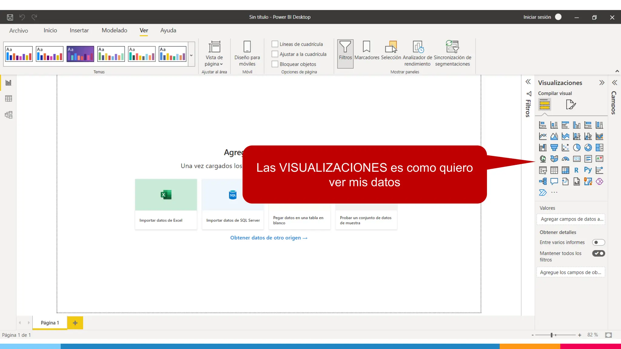The image size is (621, 349).
Task: Launch Analizador de rendimiento
Action: pos(417,54)
